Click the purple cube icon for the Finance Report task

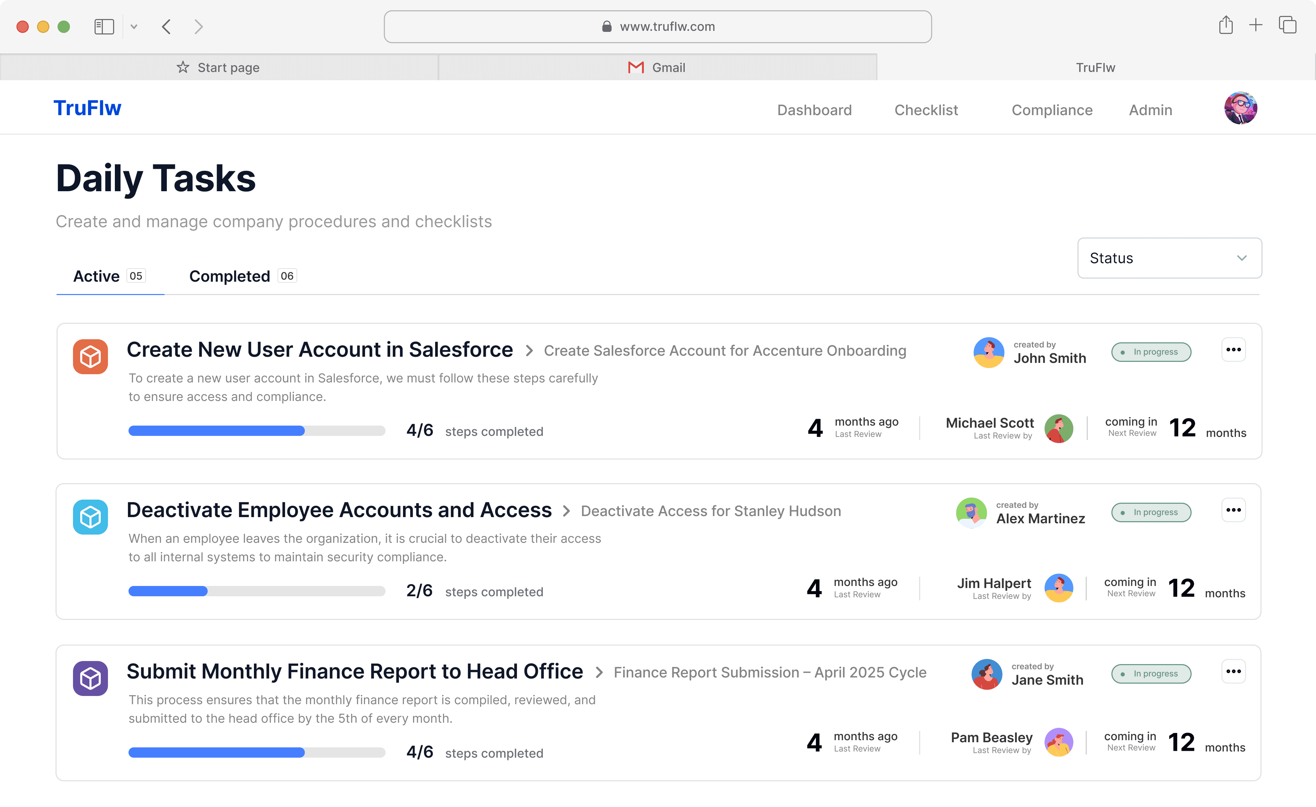point(90,678)
